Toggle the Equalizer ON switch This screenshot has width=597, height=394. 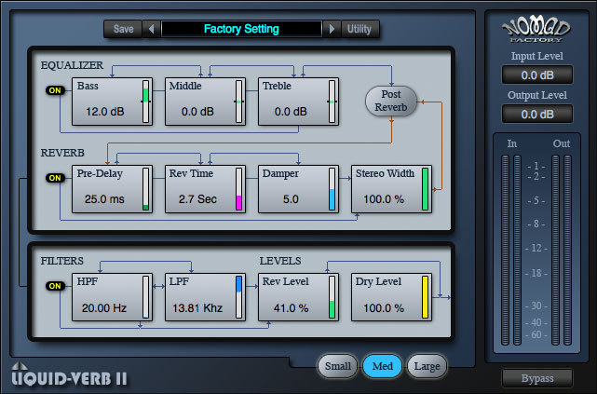55,90
